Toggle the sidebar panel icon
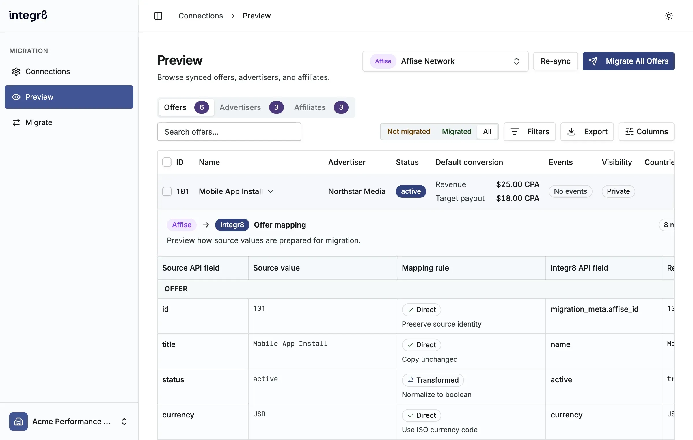This screenshot has width=693, height=440. [158, 16]
